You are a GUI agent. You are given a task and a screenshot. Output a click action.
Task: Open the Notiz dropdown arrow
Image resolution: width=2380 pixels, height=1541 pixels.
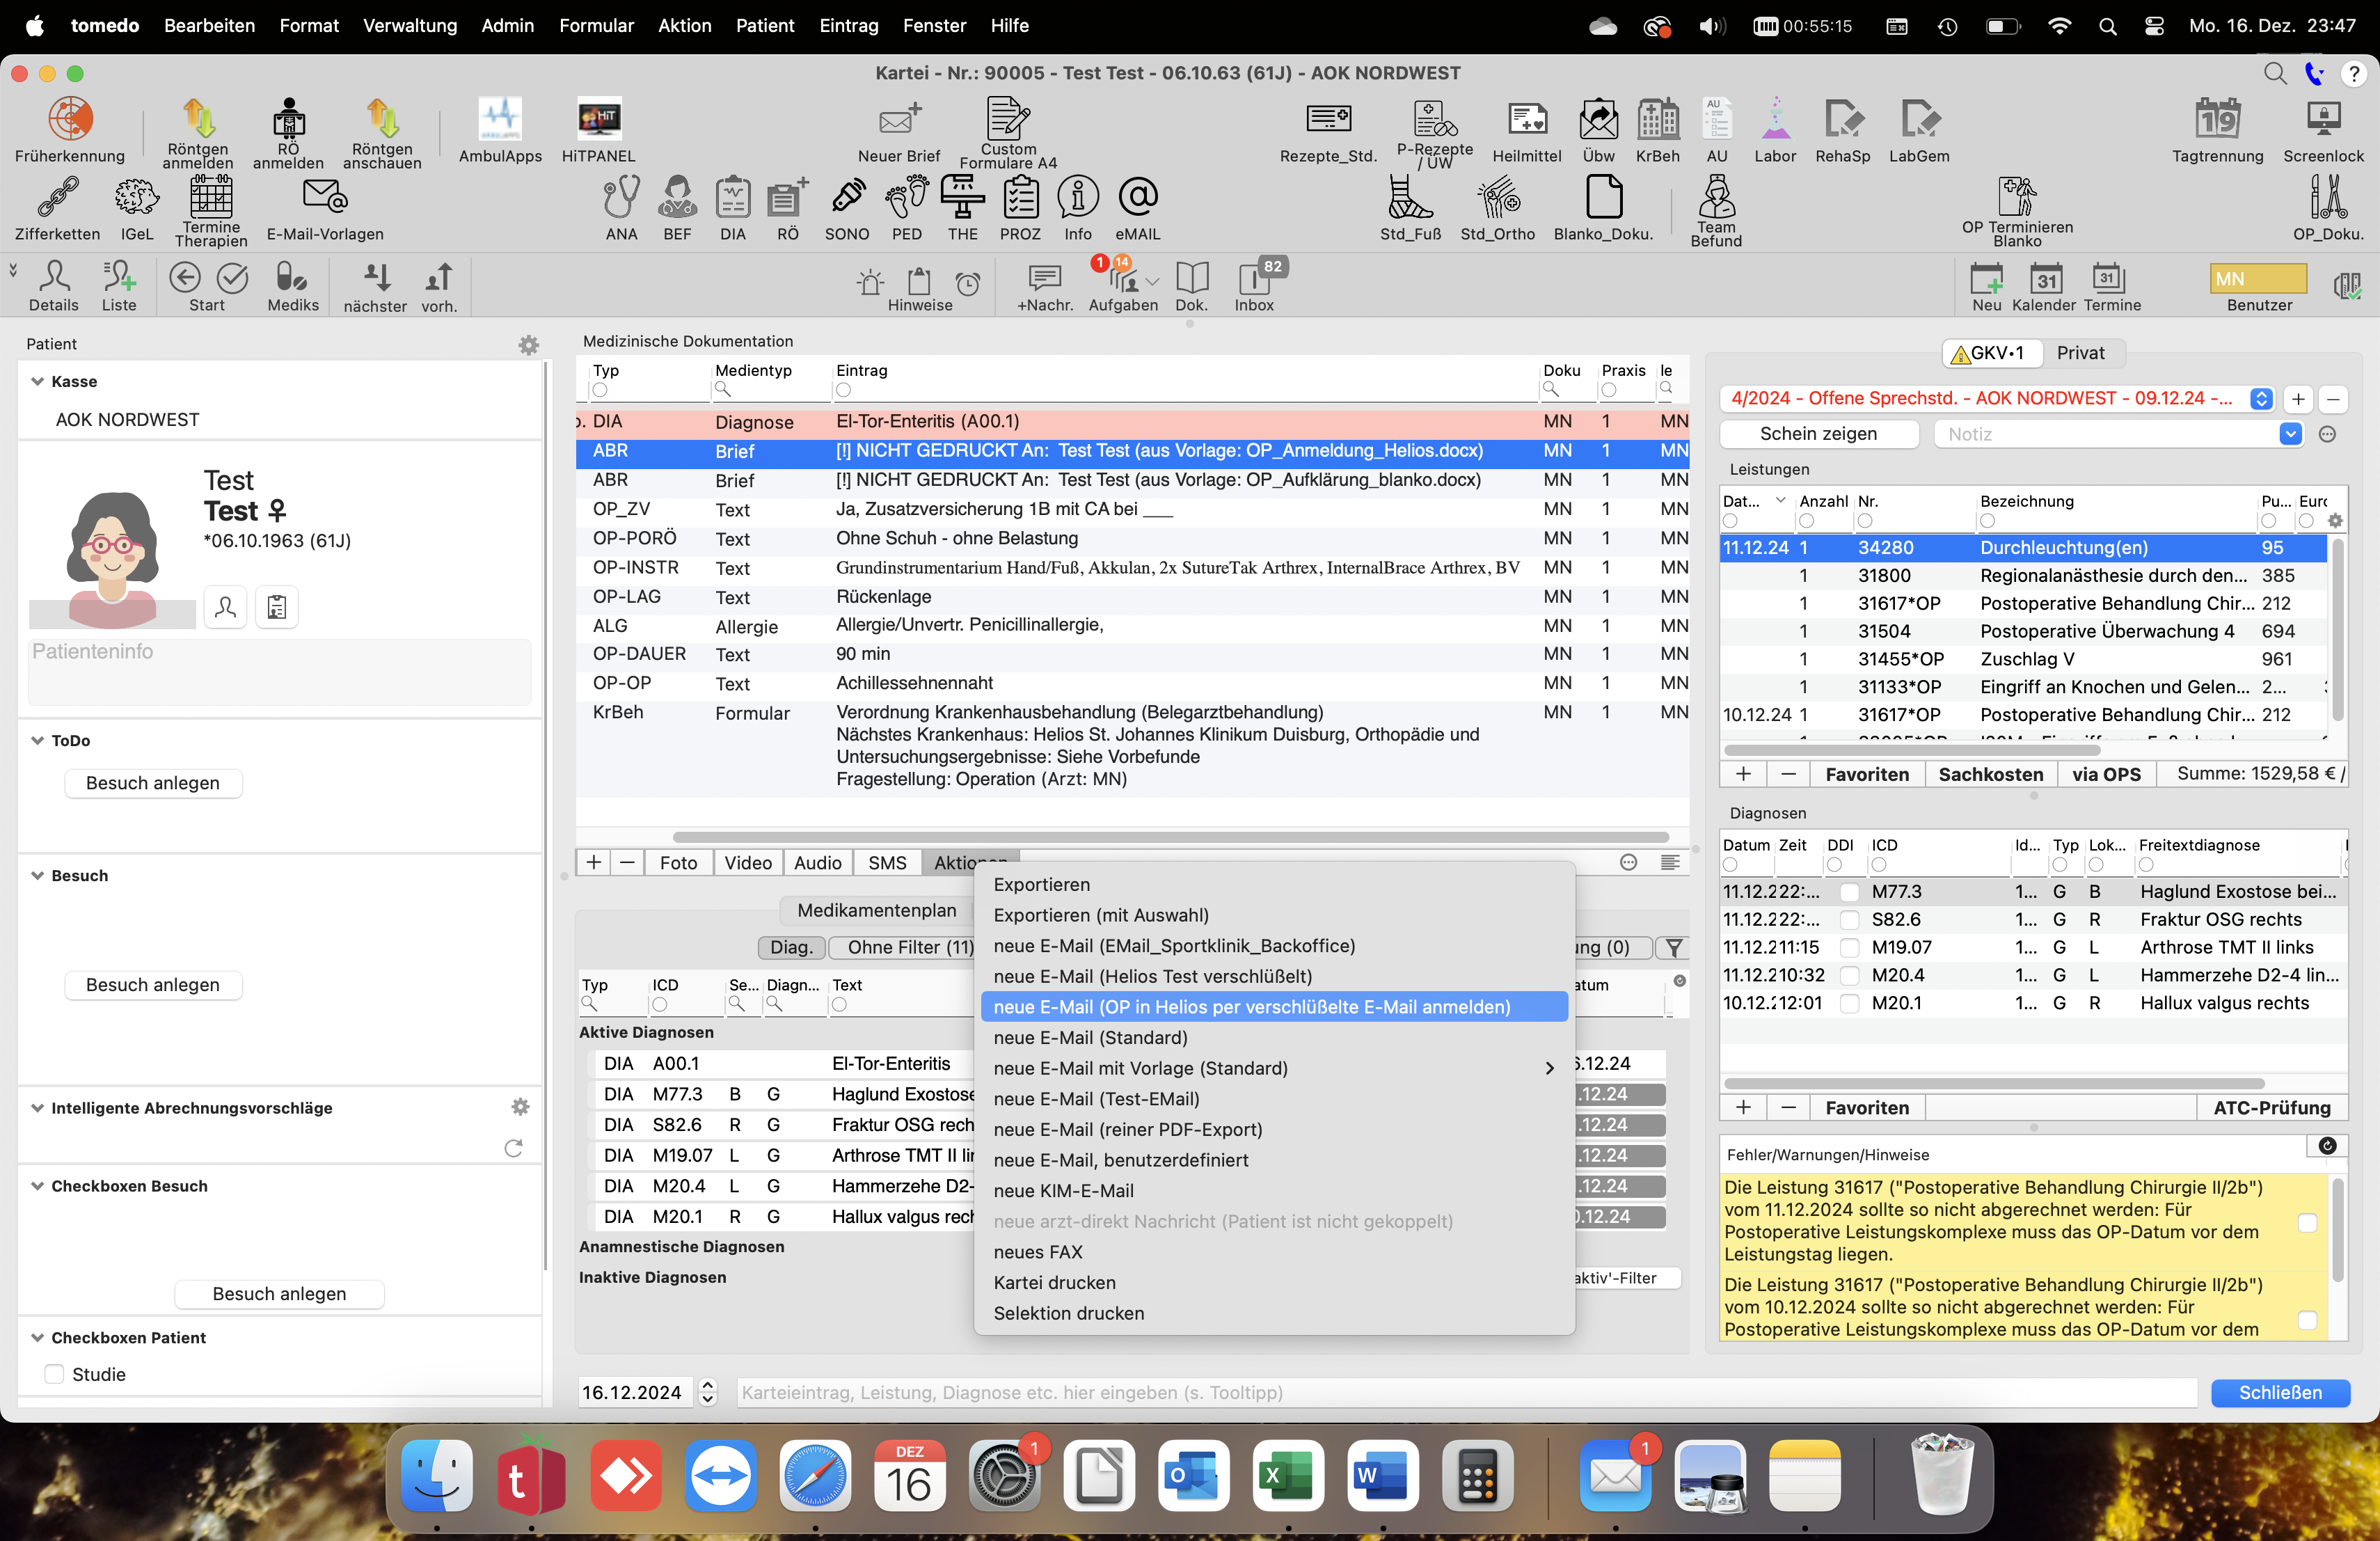pos(2290,434)
